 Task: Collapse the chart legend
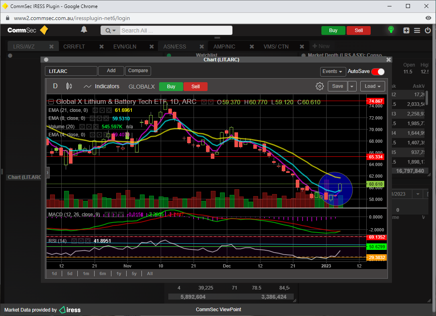pos(51,102)
